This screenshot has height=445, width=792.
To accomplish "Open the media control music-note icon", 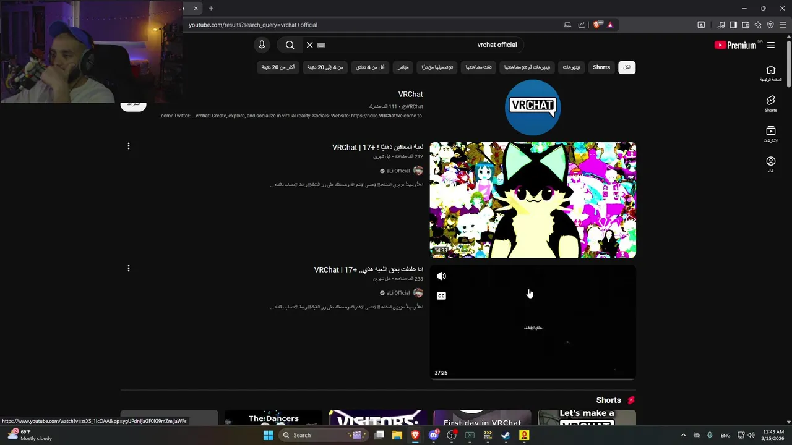I will (721, 25).
